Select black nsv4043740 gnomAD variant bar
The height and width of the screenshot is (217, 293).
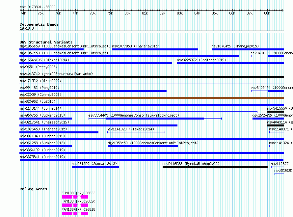pyautogui.click(x=151, y=77)
